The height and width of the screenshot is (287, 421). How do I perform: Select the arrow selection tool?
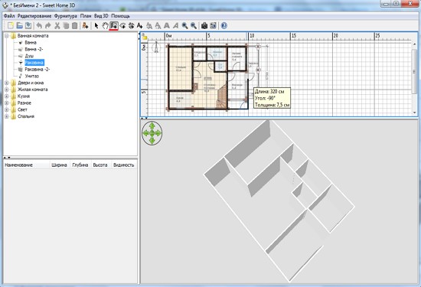(x=96, y=26)
